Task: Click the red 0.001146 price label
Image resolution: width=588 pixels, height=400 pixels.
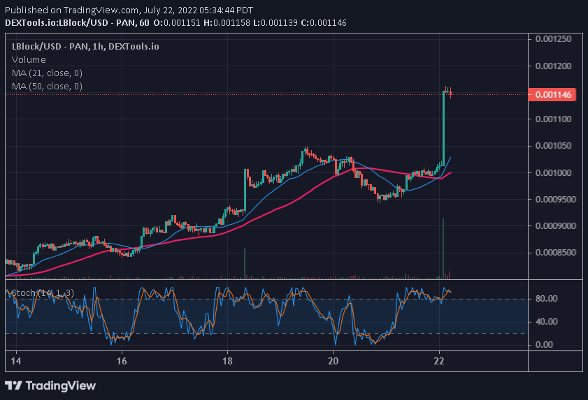Action: [552, 95]
